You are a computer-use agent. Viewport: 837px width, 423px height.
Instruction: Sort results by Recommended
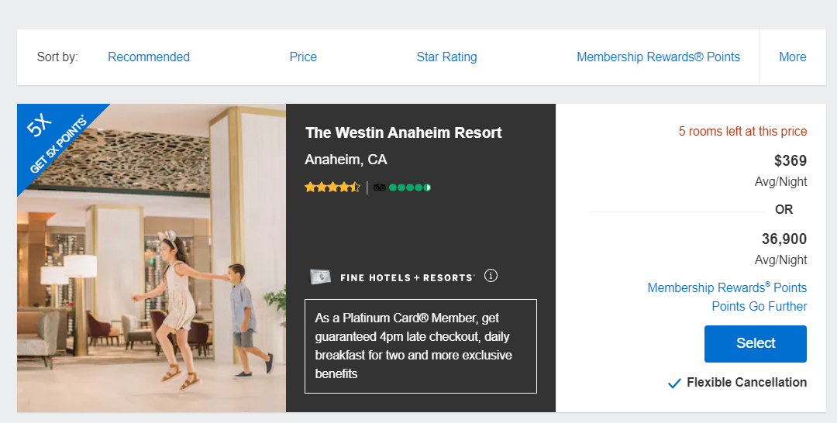(x=148, y=57)
